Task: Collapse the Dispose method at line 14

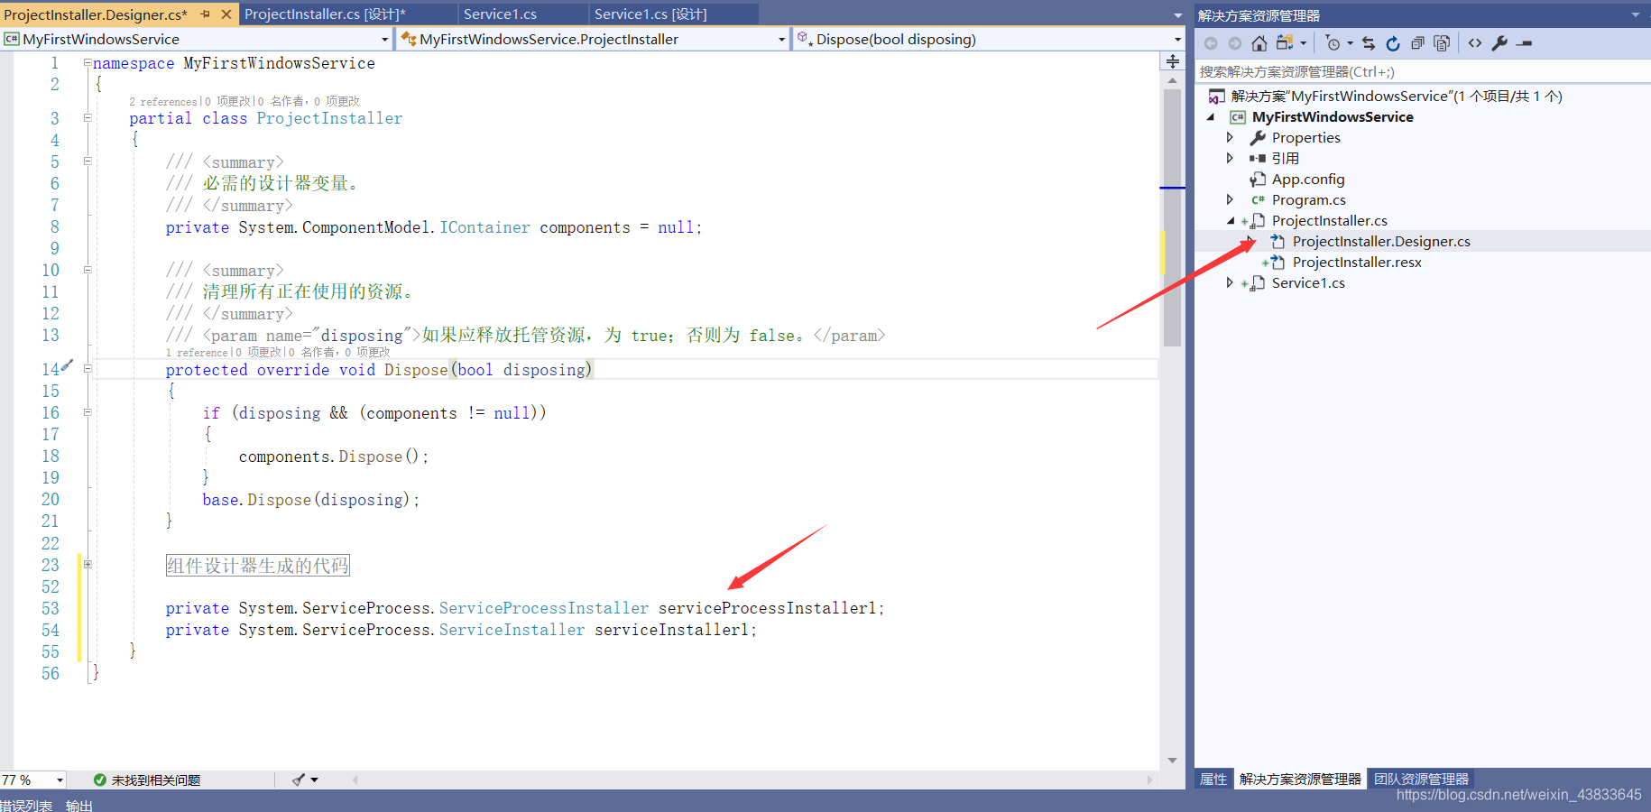Action: click(88, 368)
